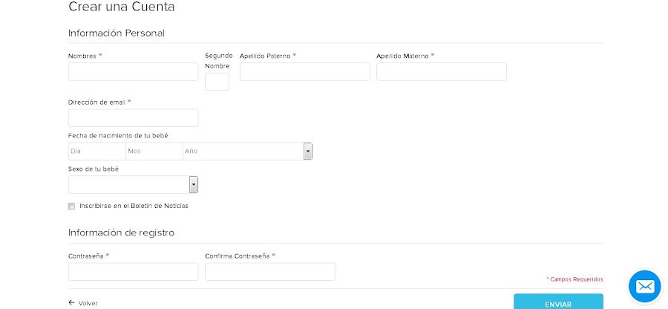Screen dimensions: 668x309
Task: Click the 'Fecha de nacimiento de tu bebé' label
Action: (118, 135)
